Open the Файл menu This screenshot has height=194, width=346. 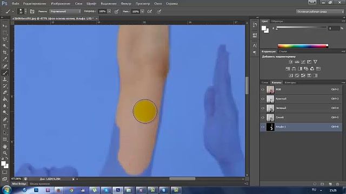coord(15,4)
